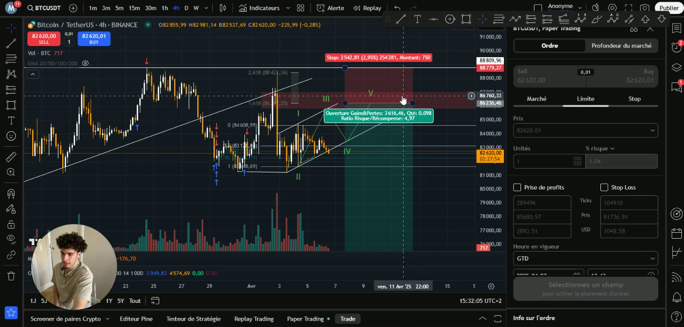The image size is (684, 327).
Task: Expand the timeframe list chevron
Action: [206, 8]
